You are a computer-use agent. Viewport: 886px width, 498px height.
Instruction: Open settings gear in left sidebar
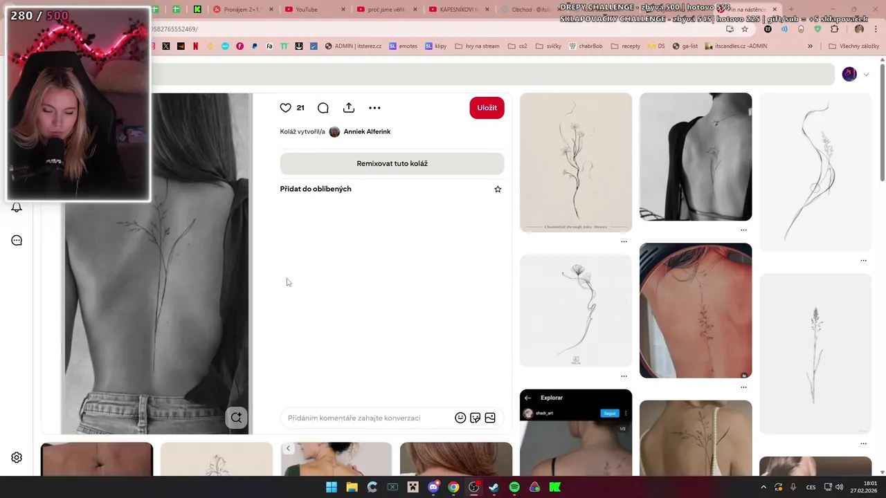17,457
